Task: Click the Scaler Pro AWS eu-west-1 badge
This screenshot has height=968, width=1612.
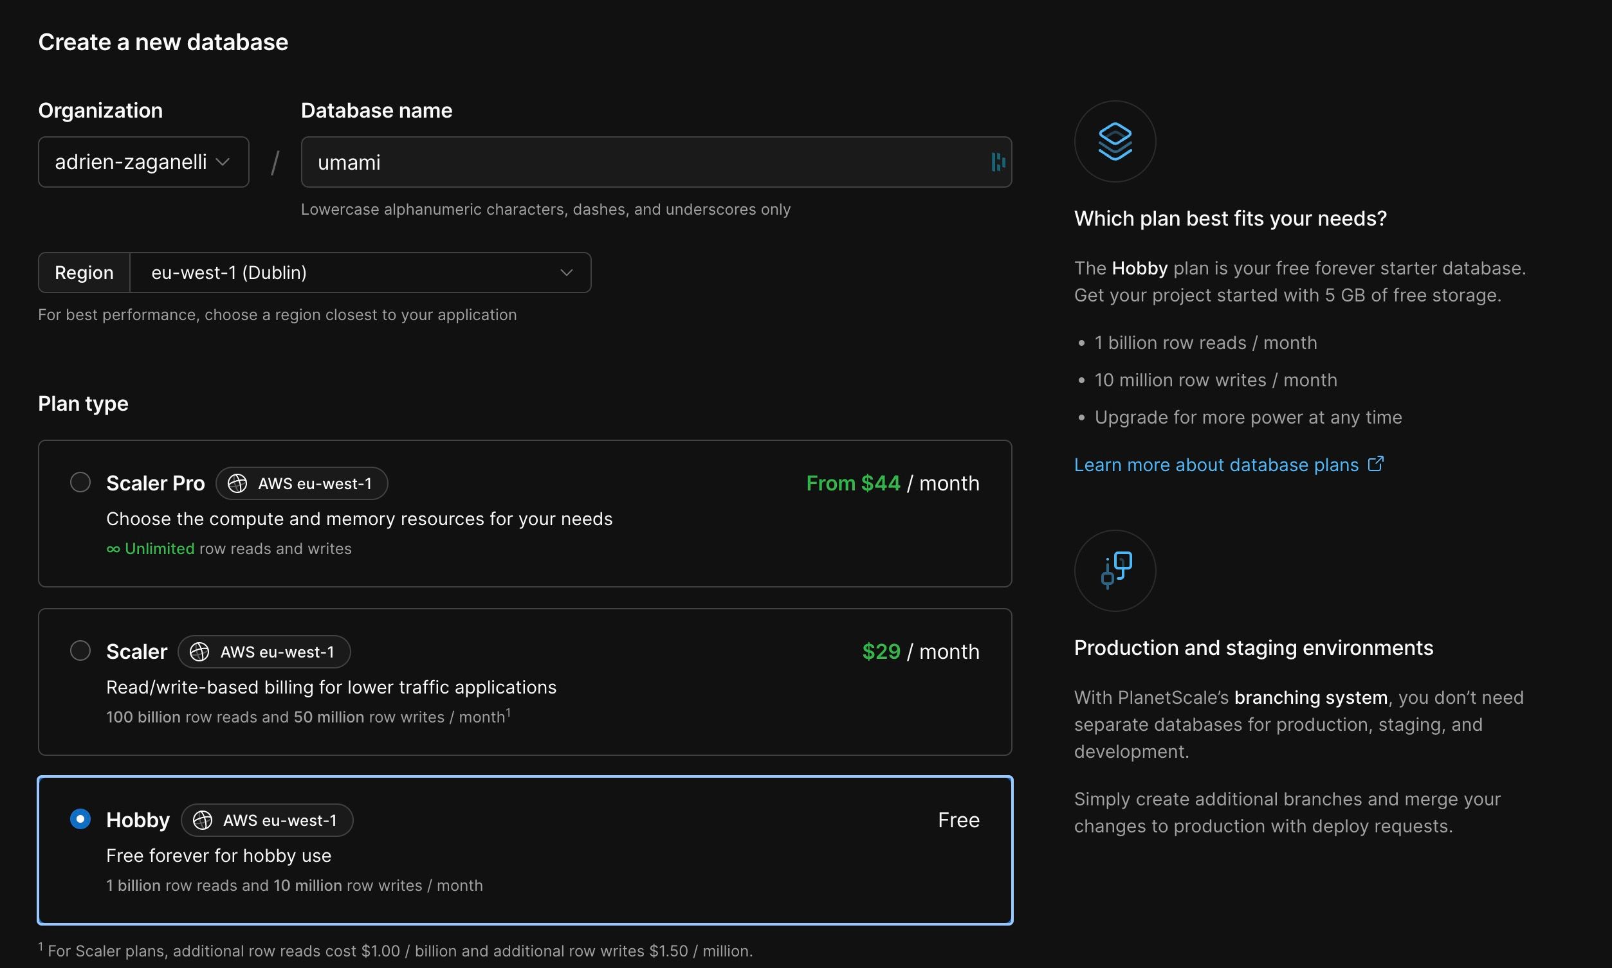Action: [302, 483]
